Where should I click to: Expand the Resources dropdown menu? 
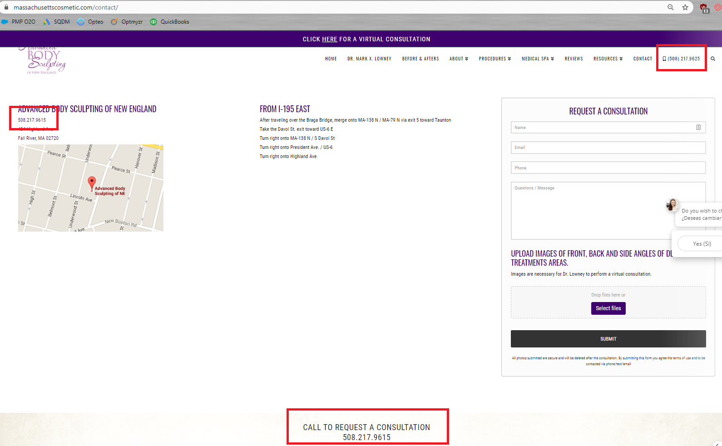[x=608, y=59]
